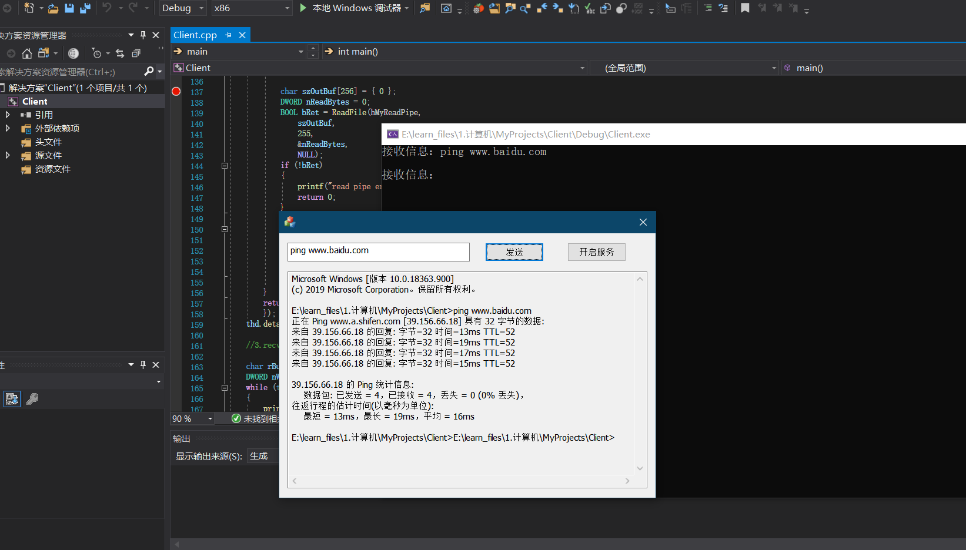The width and height of the screenshot is (966, 550).
Task: Open the (全局范围) scope dropdown
Action: pos(685,68)
